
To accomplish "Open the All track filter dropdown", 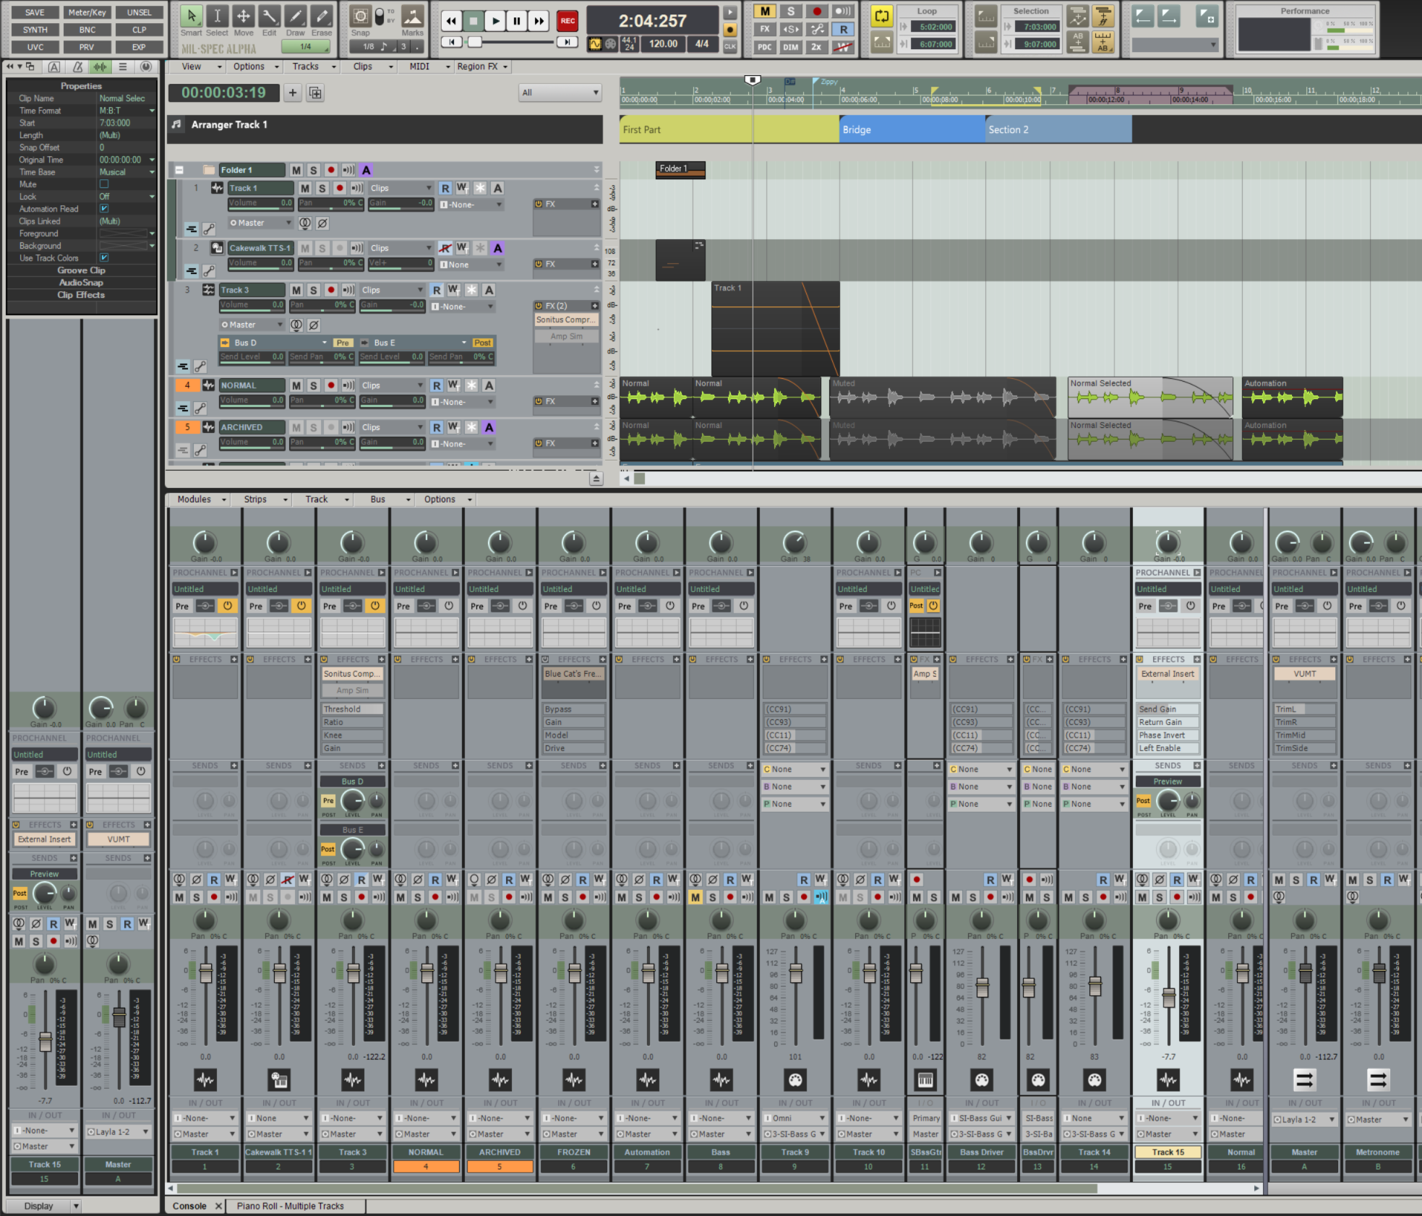I will point(560,93).
